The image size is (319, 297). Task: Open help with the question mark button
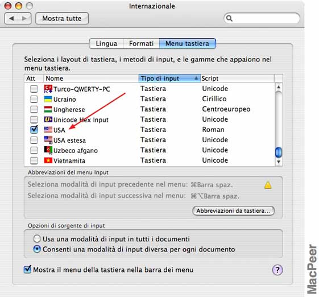tap(277, 270)
